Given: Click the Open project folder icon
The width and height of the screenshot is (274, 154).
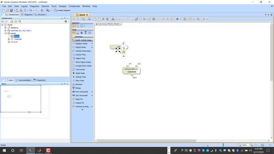Looking at the screenshot, I should [x=7, y=10].
